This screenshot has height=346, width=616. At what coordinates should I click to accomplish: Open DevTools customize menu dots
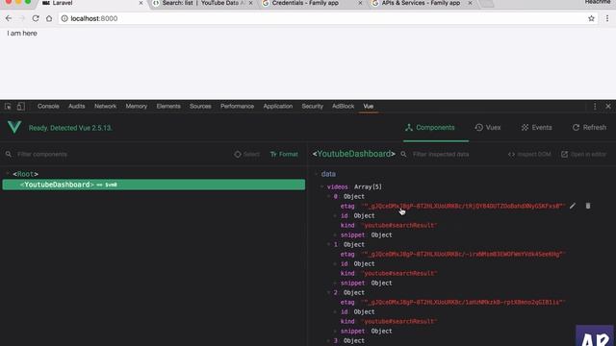[x=595, y=107]
